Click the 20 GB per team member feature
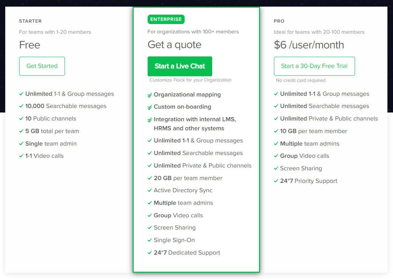 (x=188, y=178)
